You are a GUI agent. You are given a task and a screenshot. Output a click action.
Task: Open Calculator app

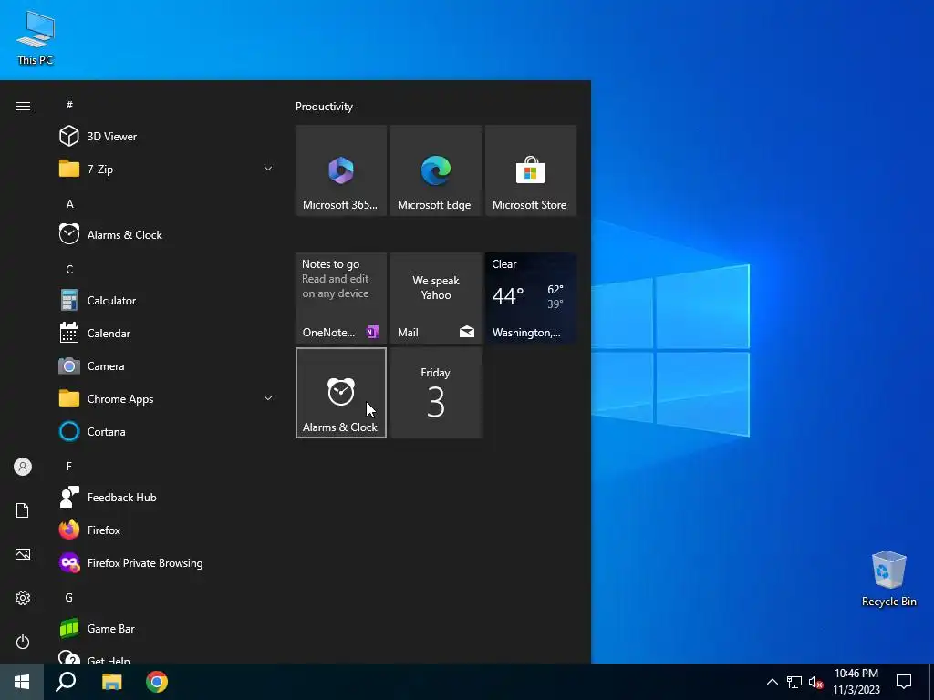point(166,301)
